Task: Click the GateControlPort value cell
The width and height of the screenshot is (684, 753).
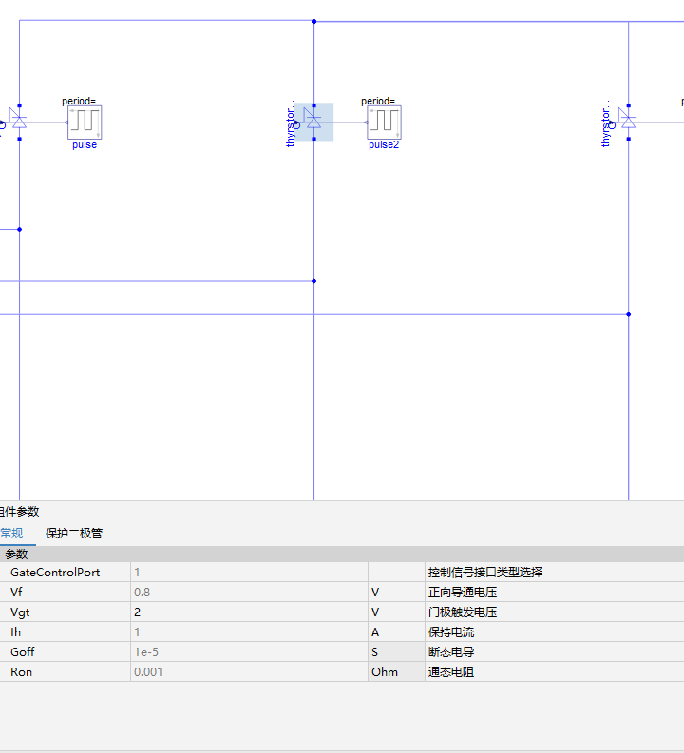Action: tap(249, 572)
